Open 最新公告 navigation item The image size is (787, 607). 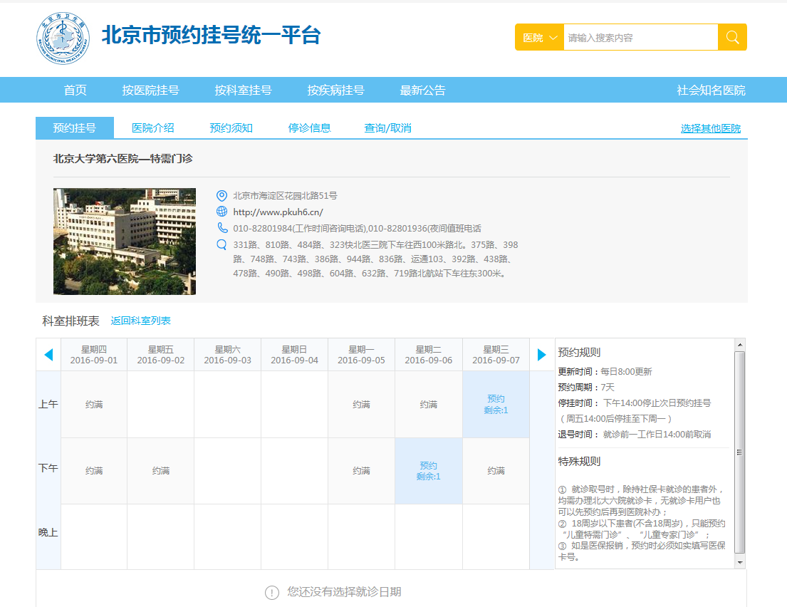[x=422, y=90]
